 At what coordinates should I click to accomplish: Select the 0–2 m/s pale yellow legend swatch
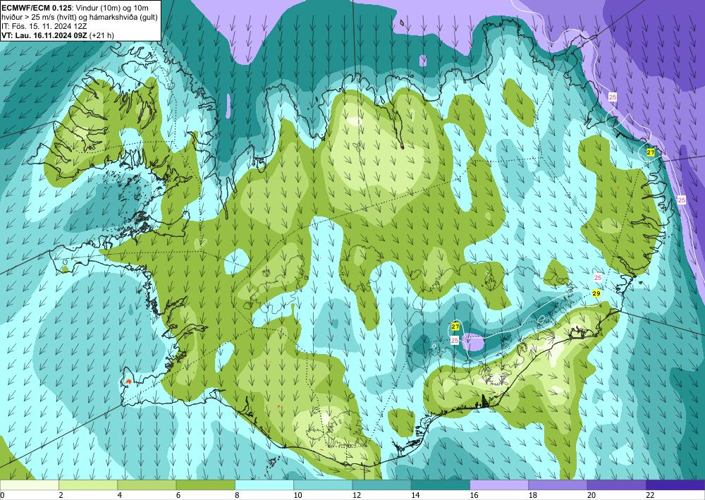[29, 484]
